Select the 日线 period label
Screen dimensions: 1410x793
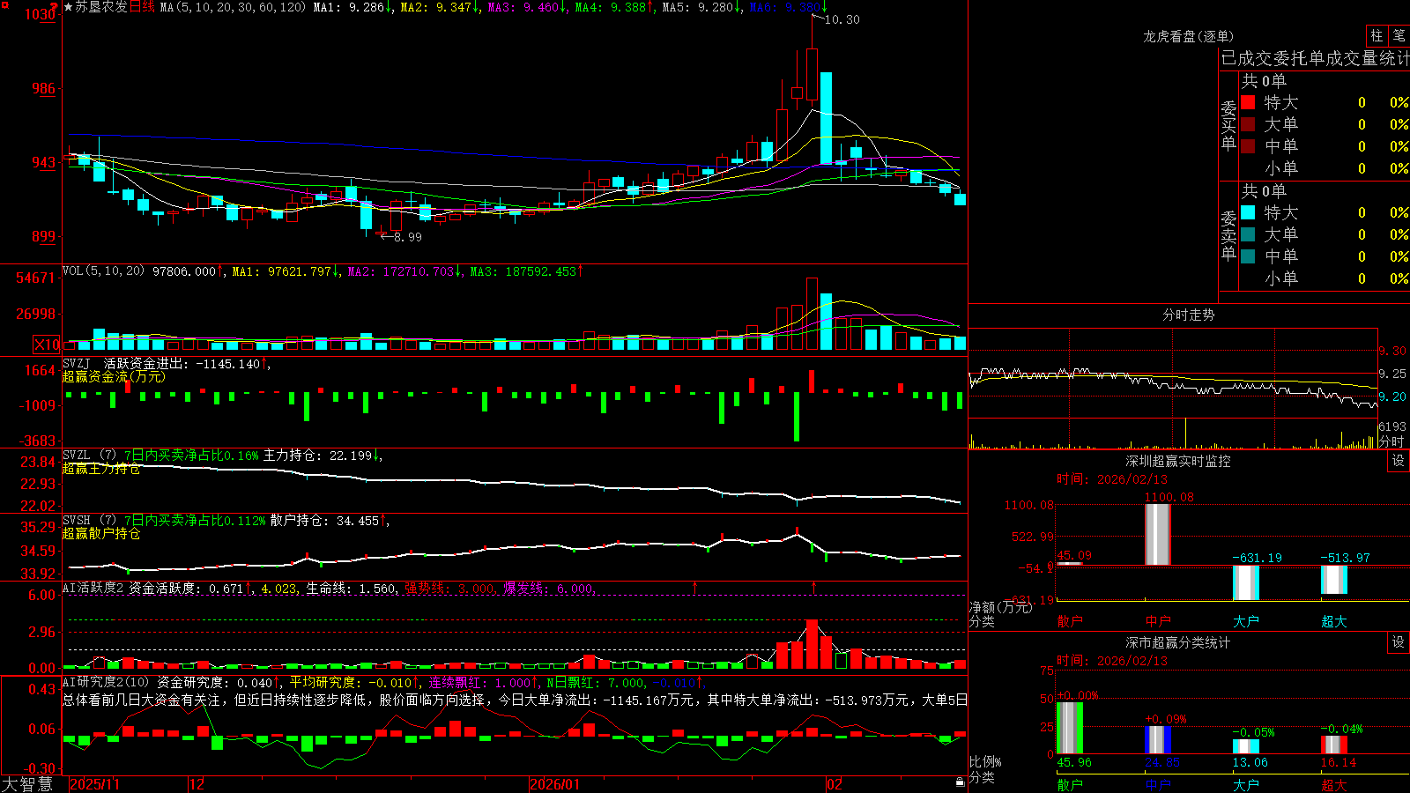143,7
